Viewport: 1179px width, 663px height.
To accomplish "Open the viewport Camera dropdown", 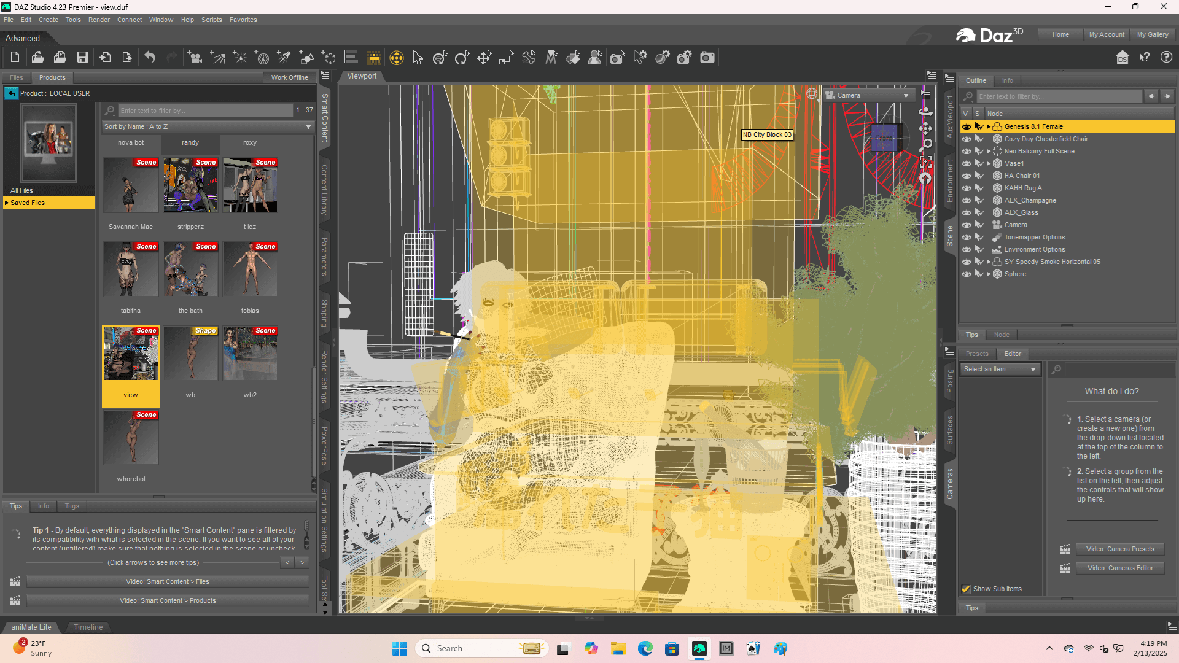I will [x=868, y=95].
